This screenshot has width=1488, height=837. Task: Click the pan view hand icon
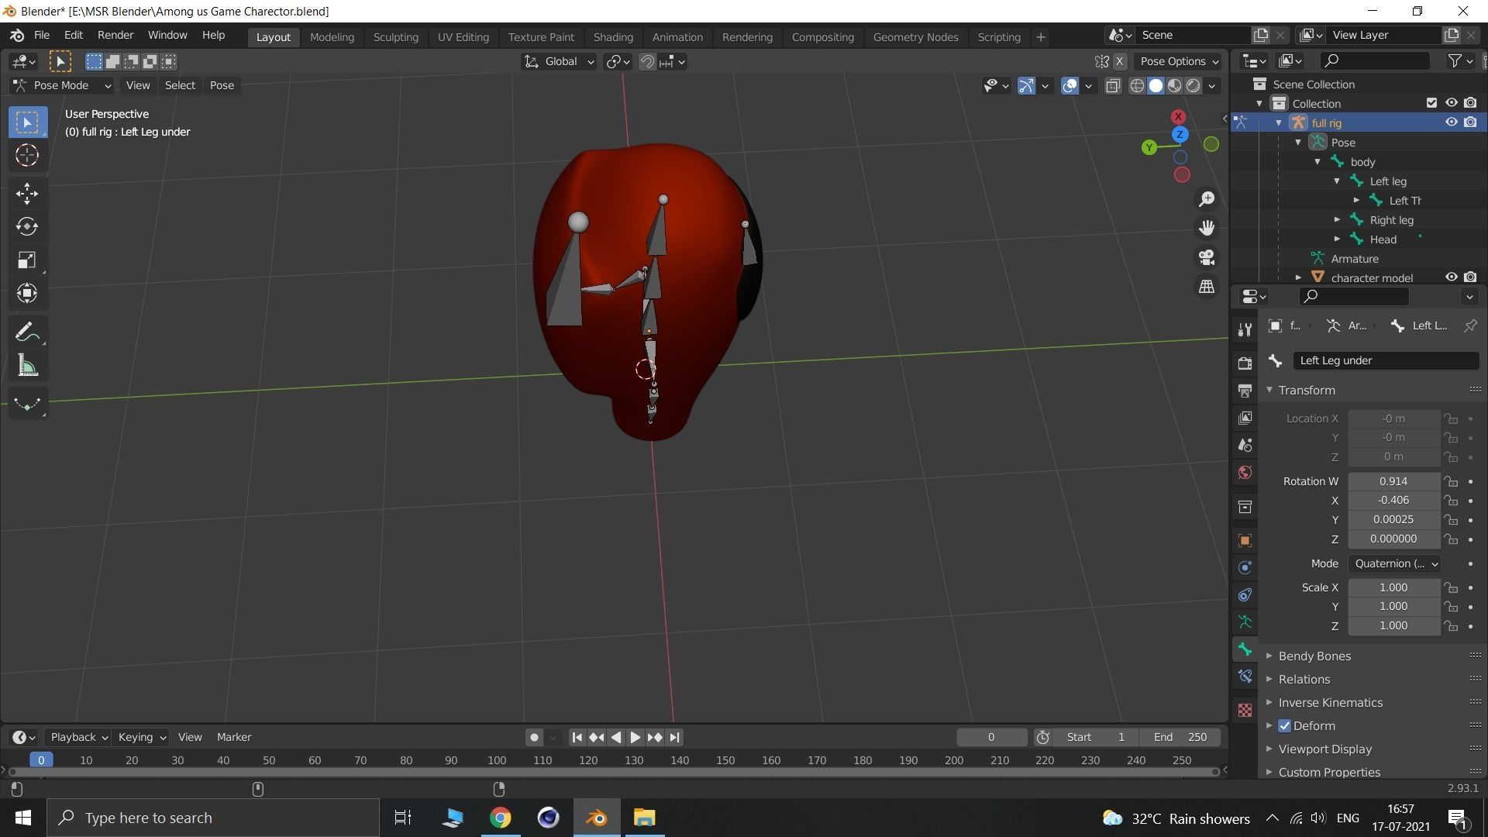pos(1207,228)
